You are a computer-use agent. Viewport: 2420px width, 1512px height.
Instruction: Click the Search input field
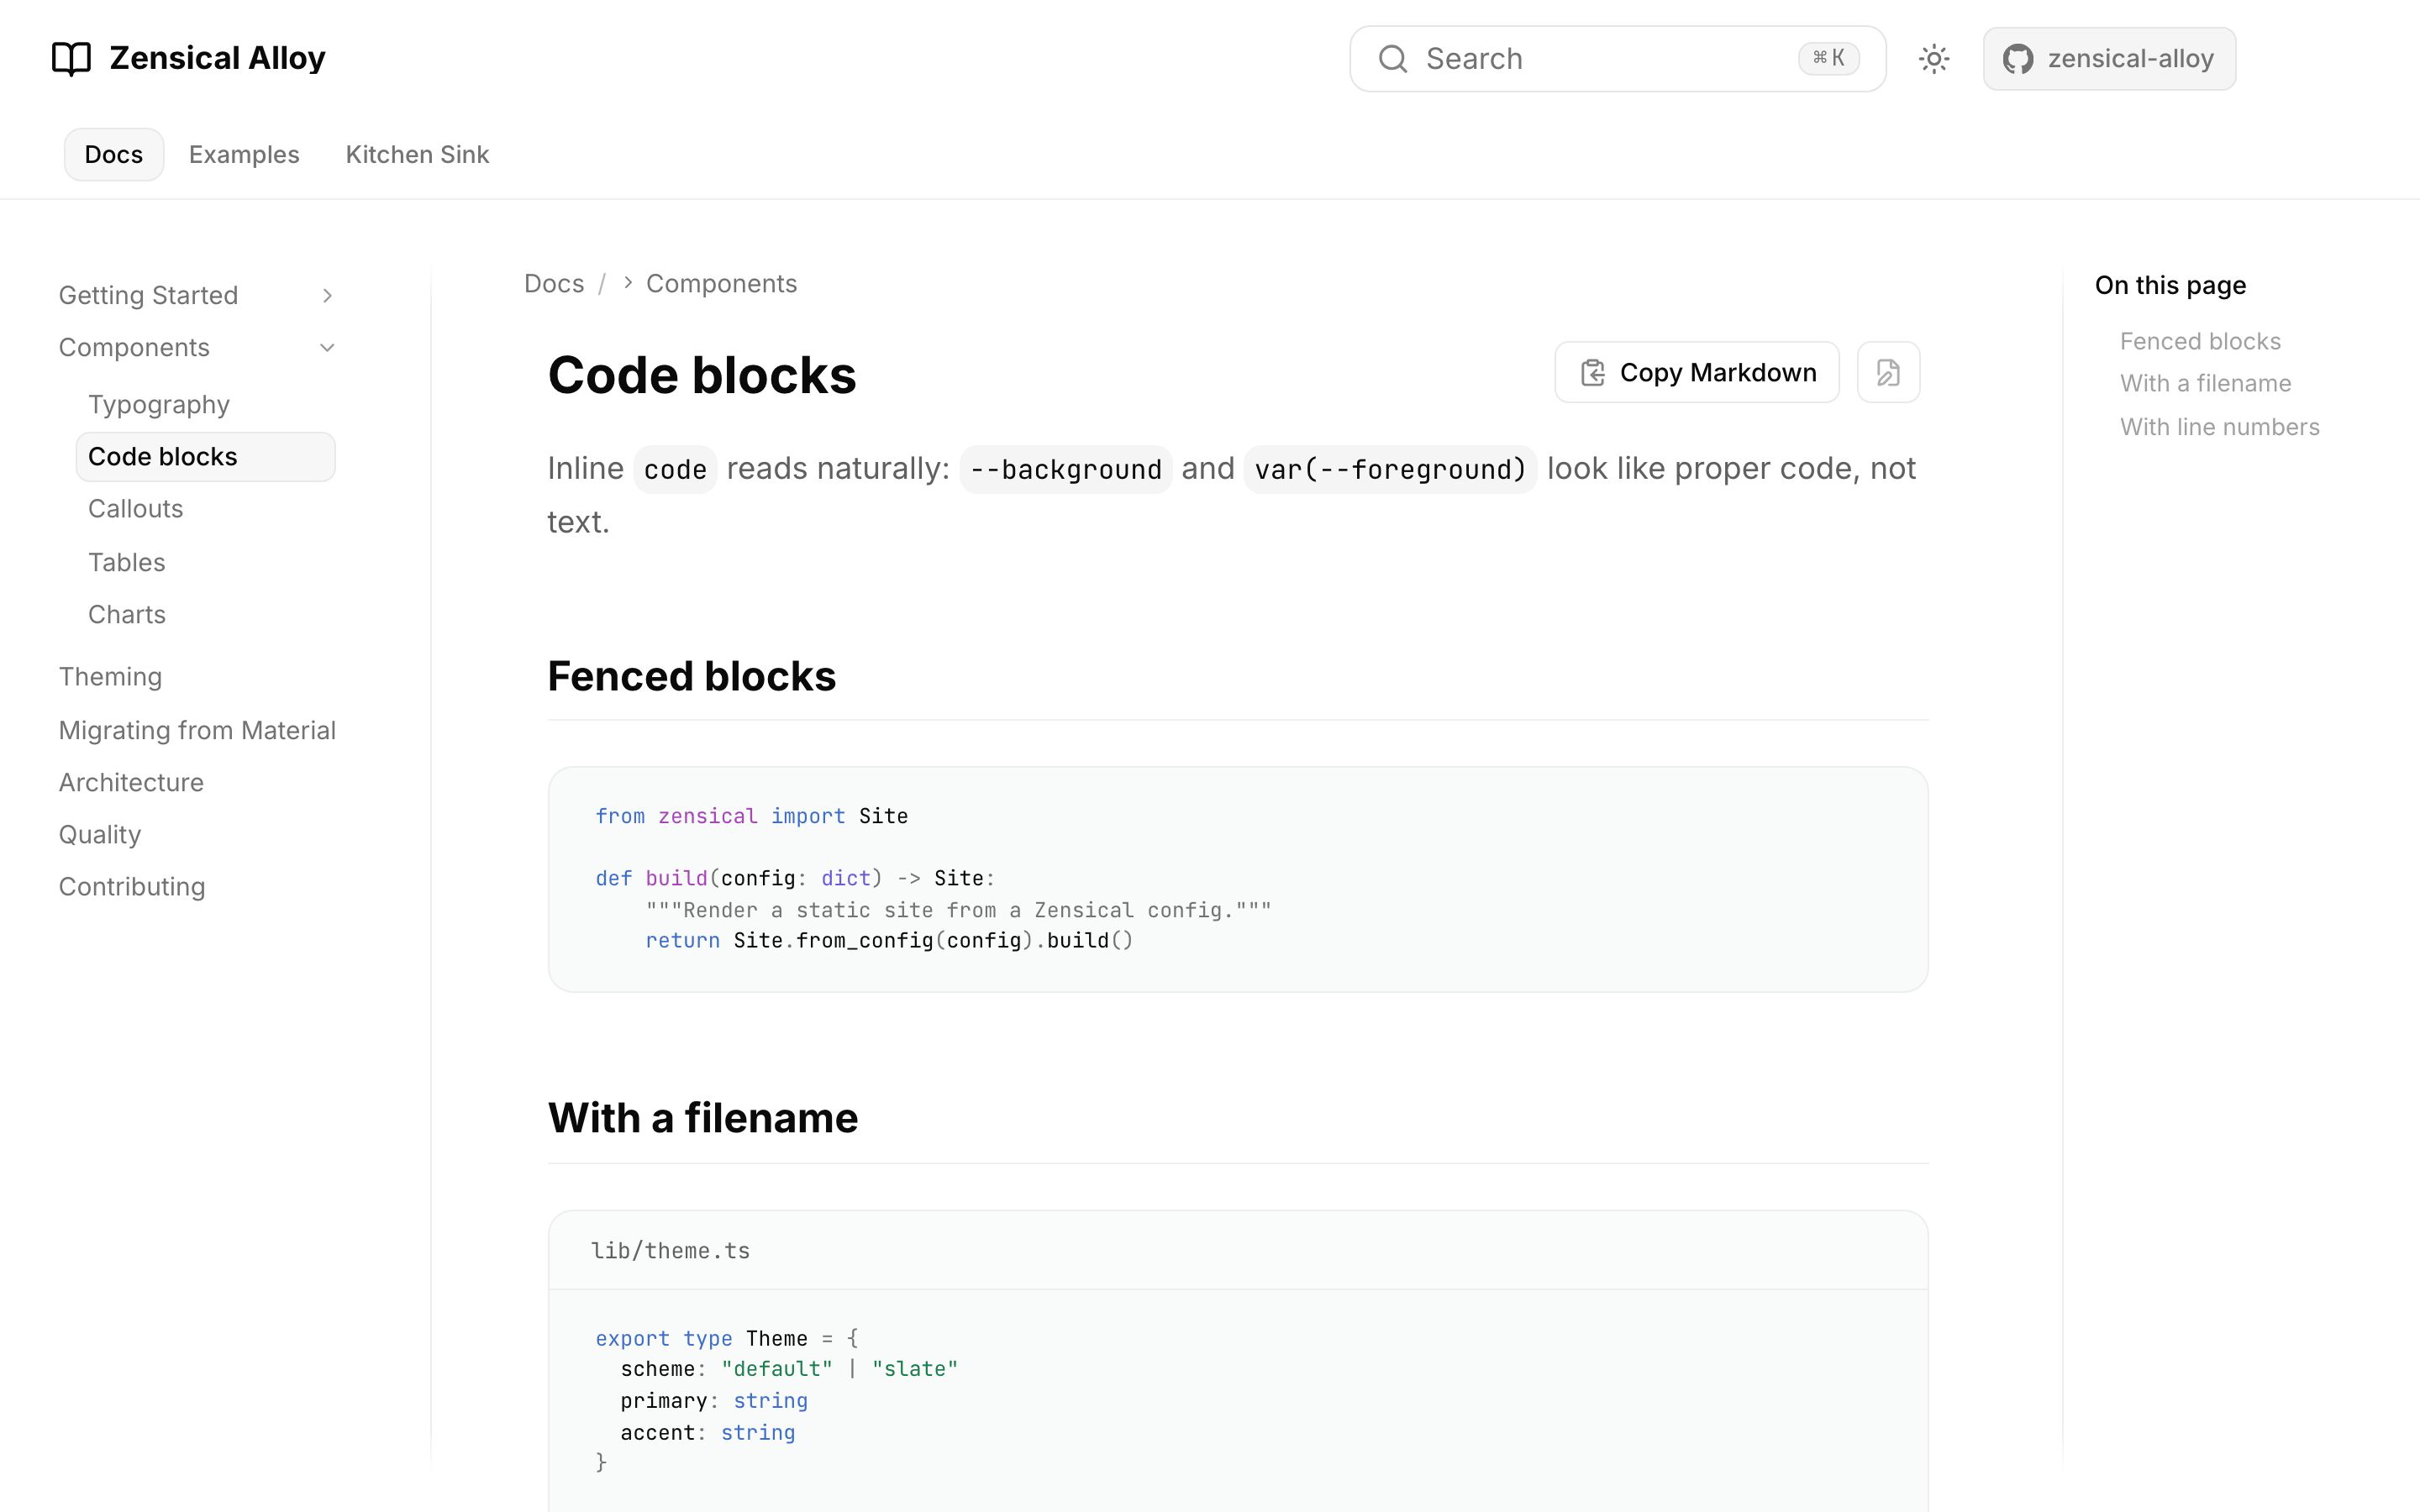click(1617, 59)
